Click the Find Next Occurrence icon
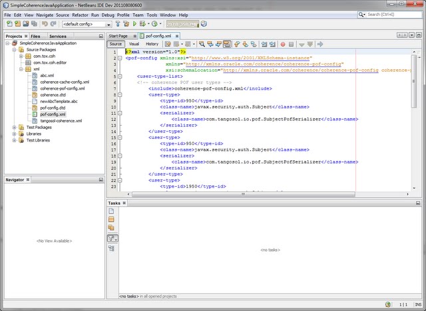Viewport: 426px width, 311px height. click(218, 44)
